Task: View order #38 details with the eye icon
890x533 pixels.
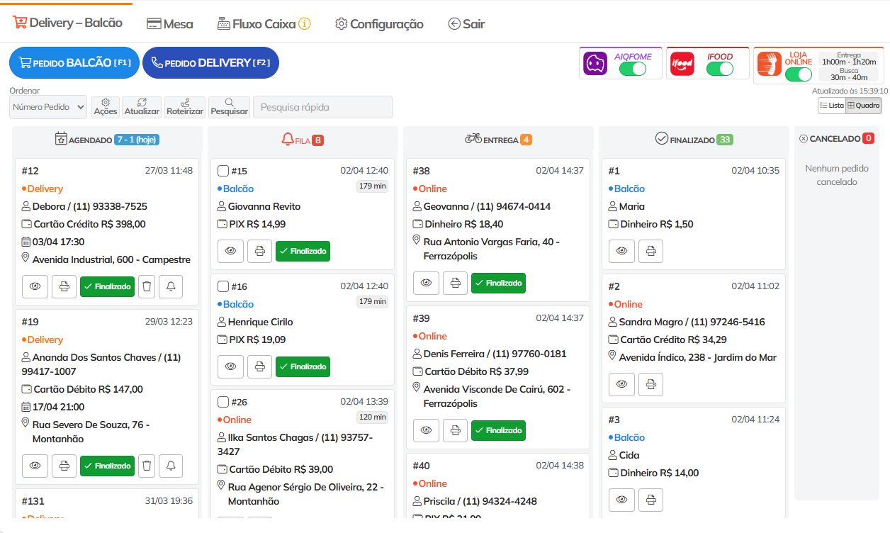Action: pos(426,283)
